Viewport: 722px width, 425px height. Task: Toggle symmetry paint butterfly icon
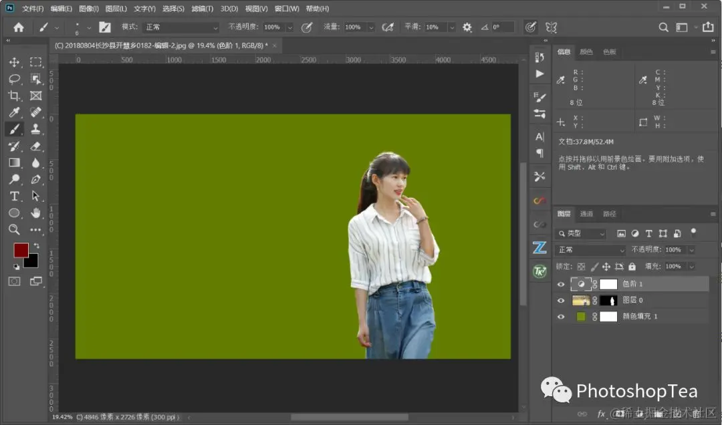tap(551, 27)
